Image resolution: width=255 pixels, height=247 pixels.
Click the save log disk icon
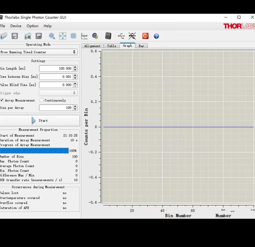tap(39, 36)
